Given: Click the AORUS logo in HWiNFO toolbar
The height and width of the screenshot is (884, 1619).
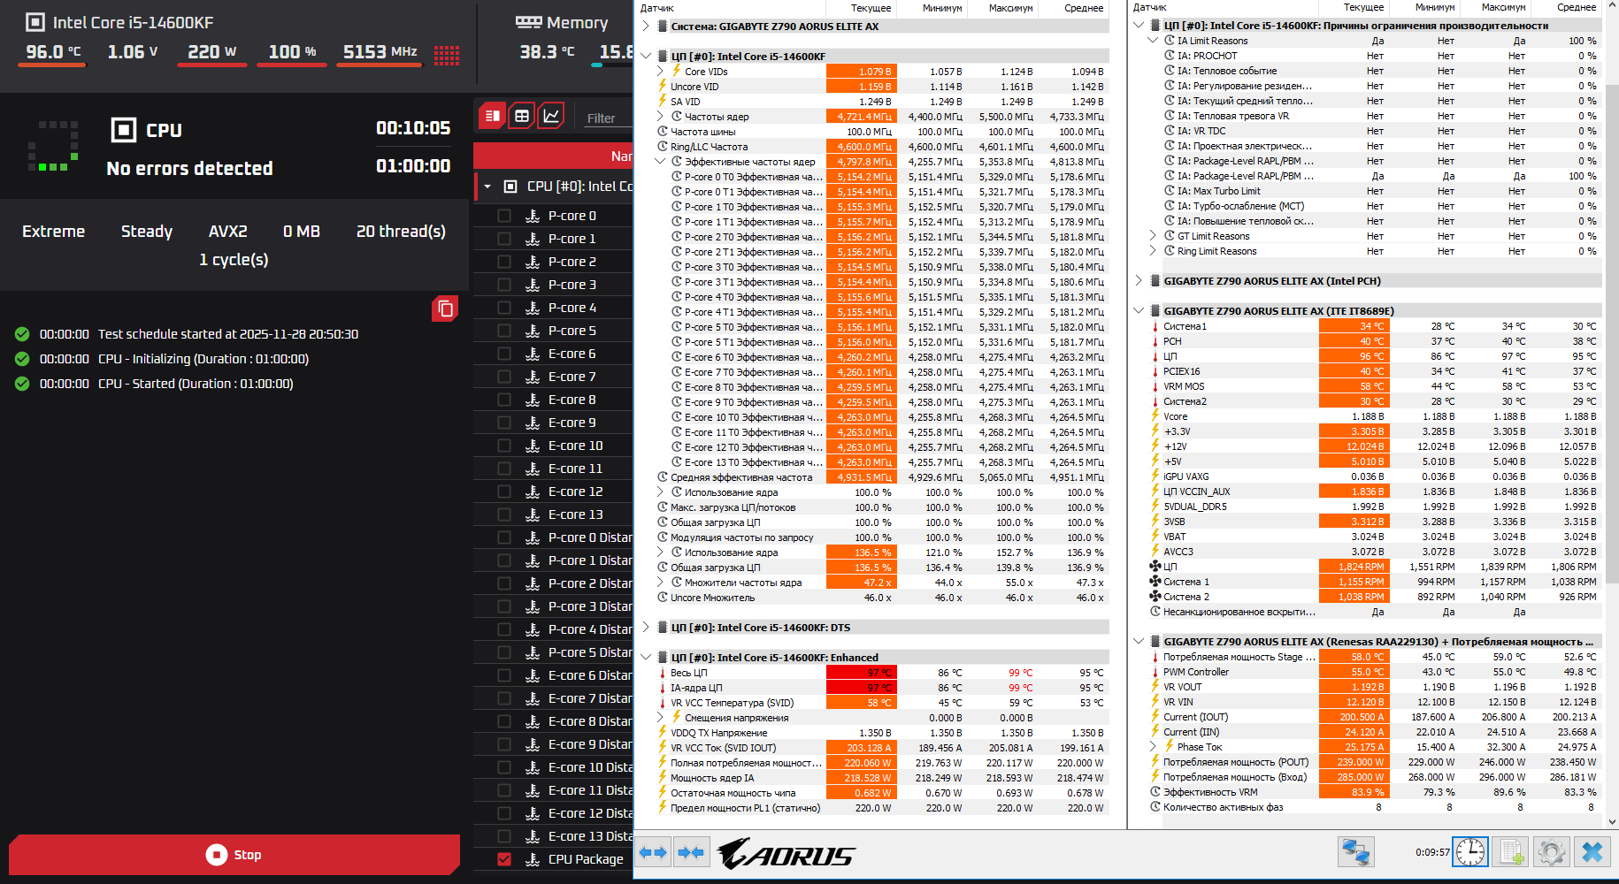Looking at the screenshot, I should [x=786, y=854].
